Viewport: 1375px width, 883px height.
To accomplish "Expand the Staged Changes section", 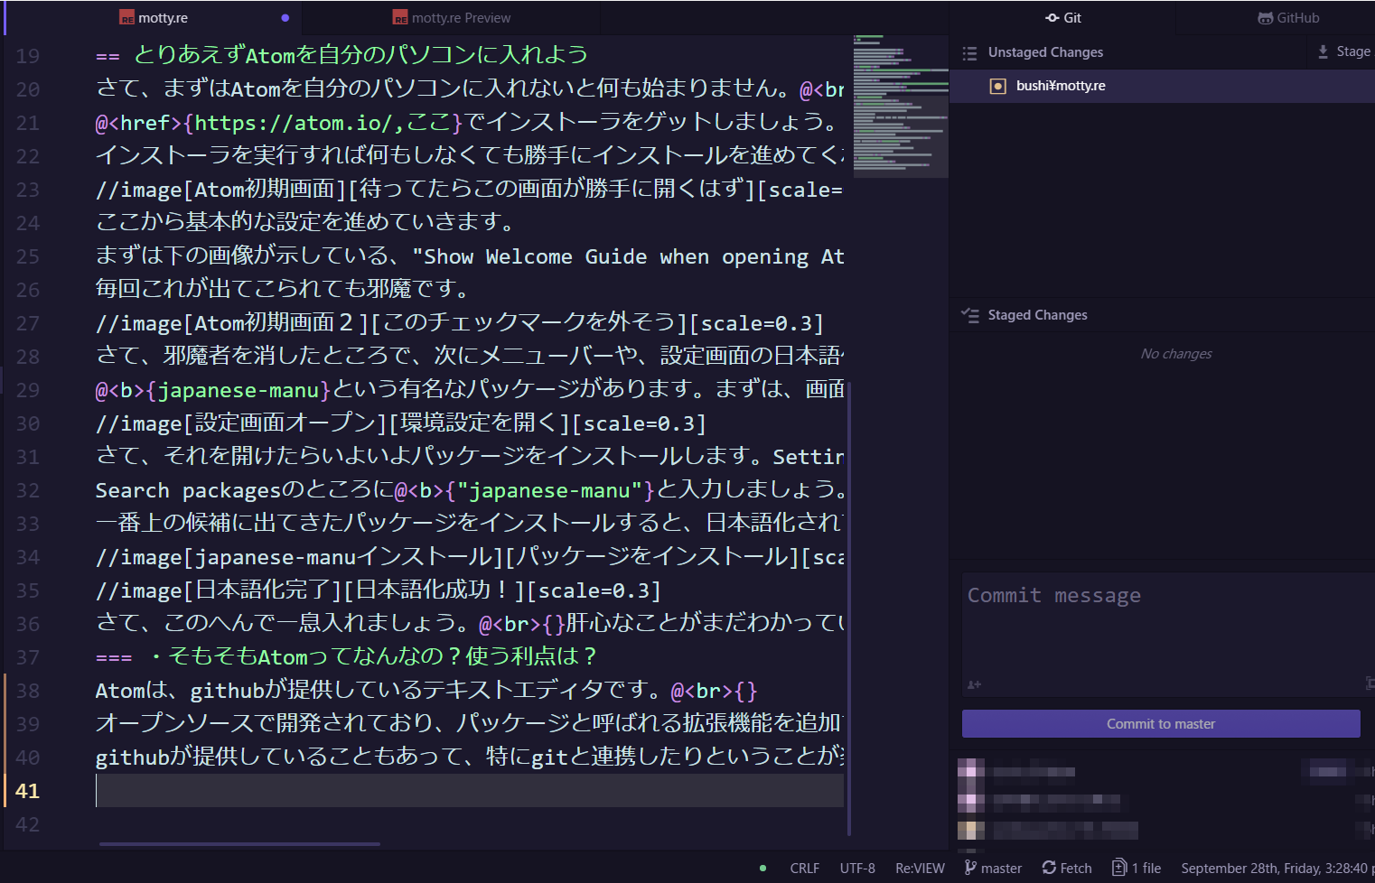I will [x=1037, y=314].
